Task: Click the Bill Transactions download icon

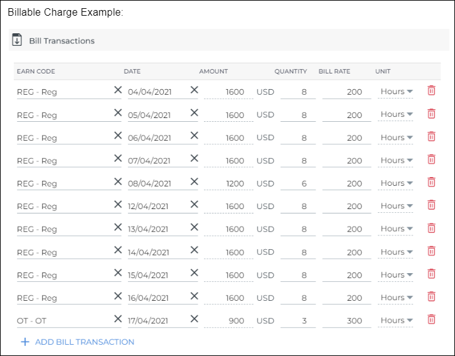Action: [x=17, y=40]
